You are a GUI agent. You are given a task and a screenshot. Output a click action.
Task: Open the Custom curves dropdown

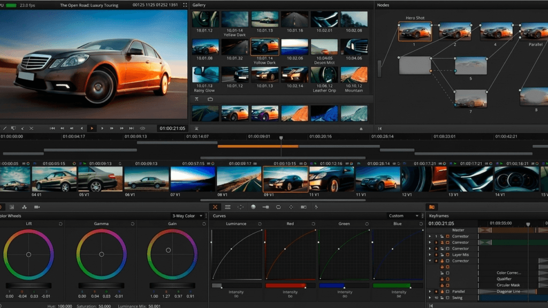click(x=404, y=216)
